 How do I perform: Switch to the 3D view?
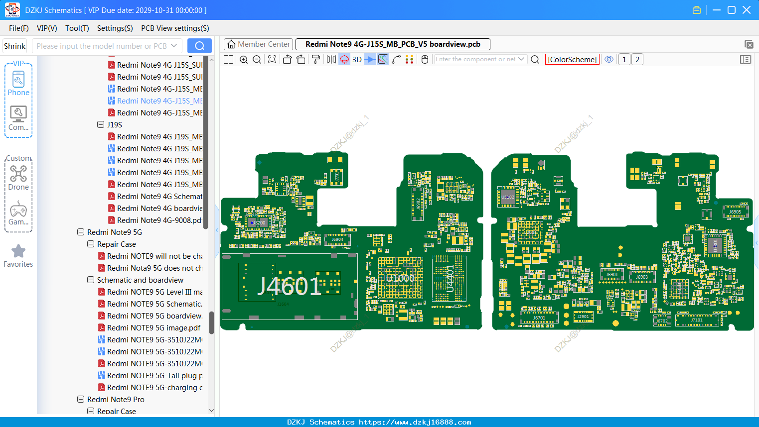point(357,59)
